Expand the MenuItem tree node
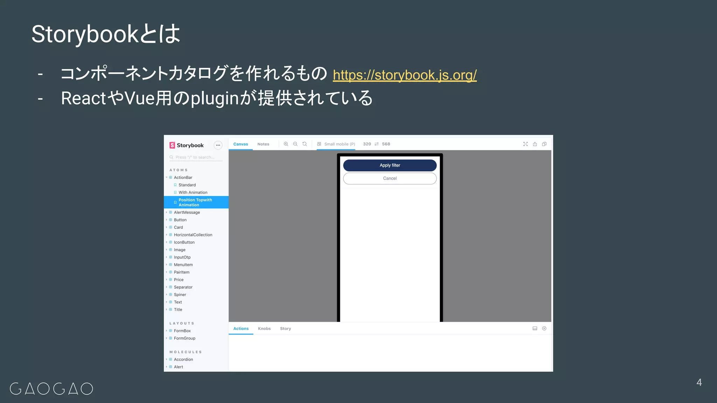This screenshot has width=717, height=403. point(167,265)
